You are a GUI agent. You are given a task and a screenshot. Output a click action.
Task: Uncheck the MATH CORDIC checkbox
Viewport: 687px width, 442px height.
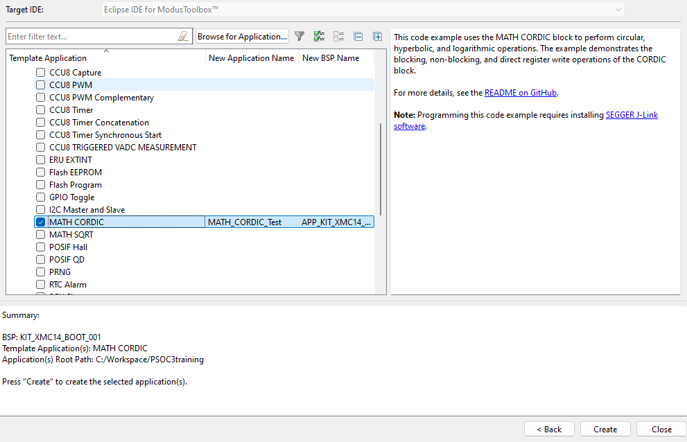coord(41,222)
